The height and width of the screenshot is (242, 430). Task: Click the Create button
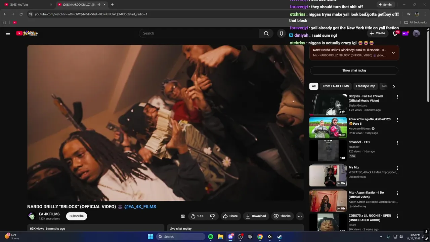pos(377,33)
